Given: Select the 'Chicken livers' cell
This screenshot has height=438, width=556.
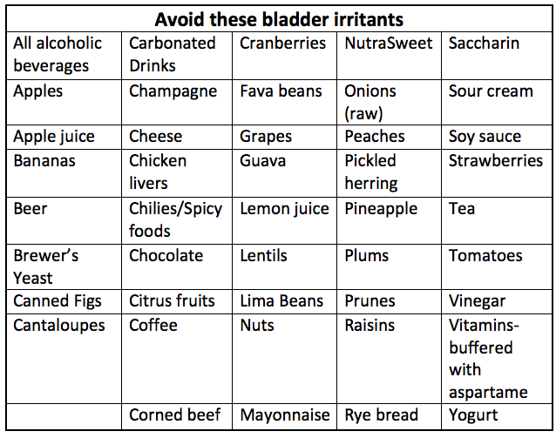Looking at the screenshot, I should (x=158, y=172).
